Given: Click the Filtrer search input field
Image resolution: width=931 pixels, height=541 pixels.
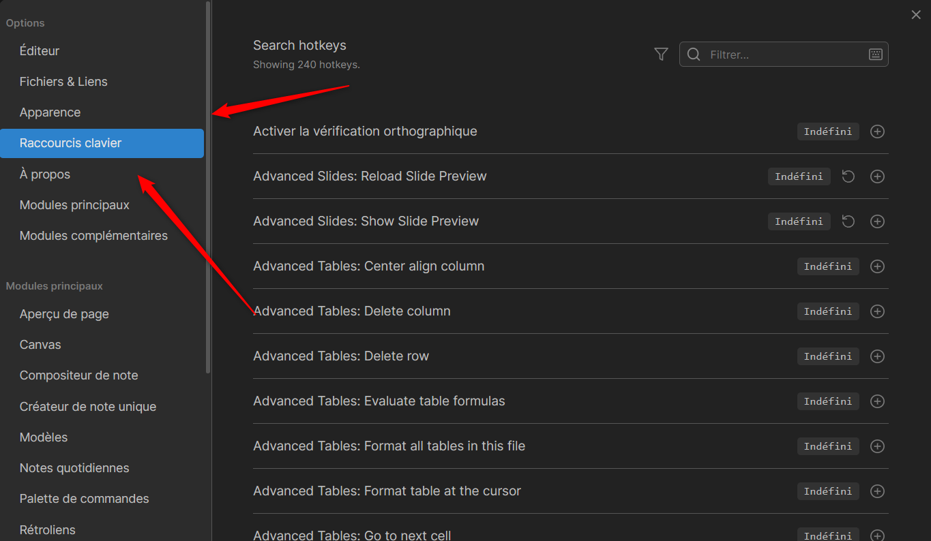Looking at the screenshot, I should point(784,55).
